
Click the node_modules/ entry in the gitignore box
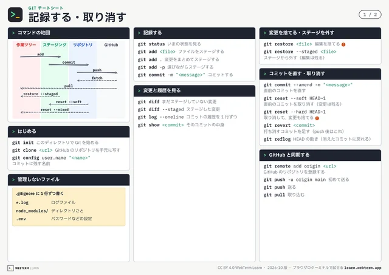pos(50,211)
